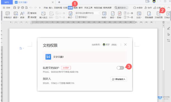Viewport: 171px width, 102px height.
Task: Click the Track Changes (修订) icon
Action: click(x=71, y=15)
